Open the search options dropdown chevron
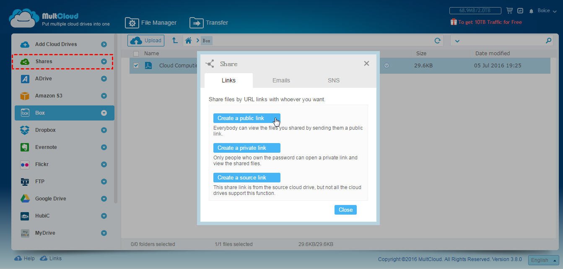 (457, 41)
